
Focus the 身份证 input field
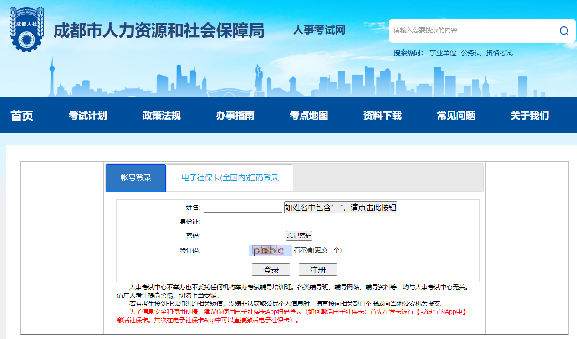[x=243, y=222]
